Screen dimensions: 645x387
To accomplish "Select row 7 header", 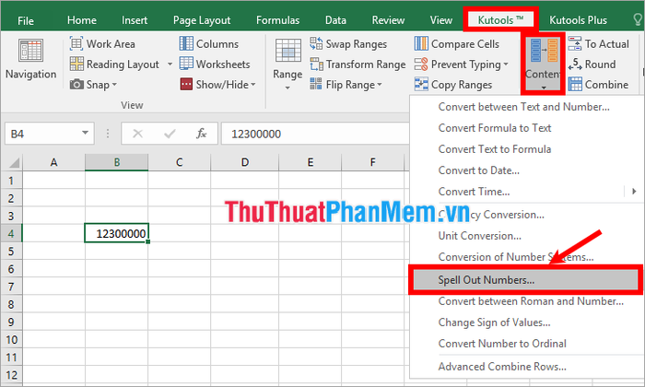I will [x=11, y=287].
